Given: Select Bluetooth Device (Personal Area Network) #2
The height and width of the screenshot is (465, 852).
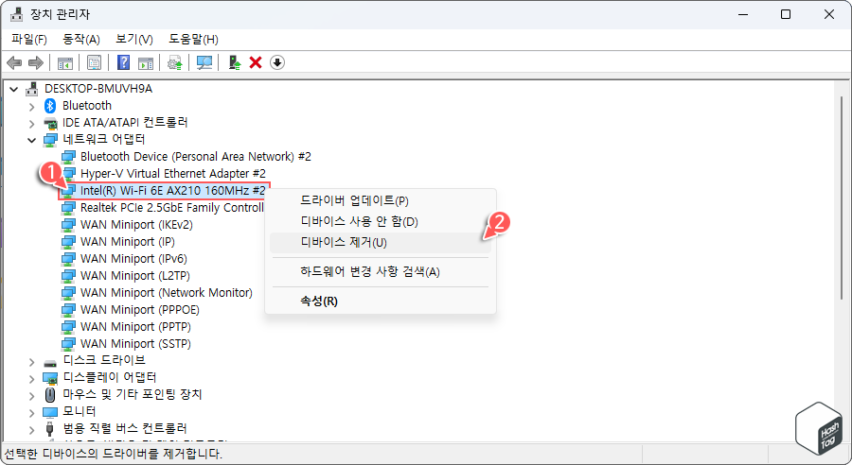Looking at the screenshot, I should click(x=196, y=157).
